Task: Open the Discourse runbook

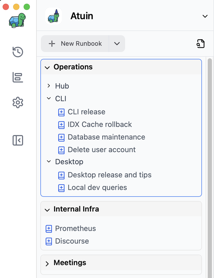Action: click(x=72, y=241)
